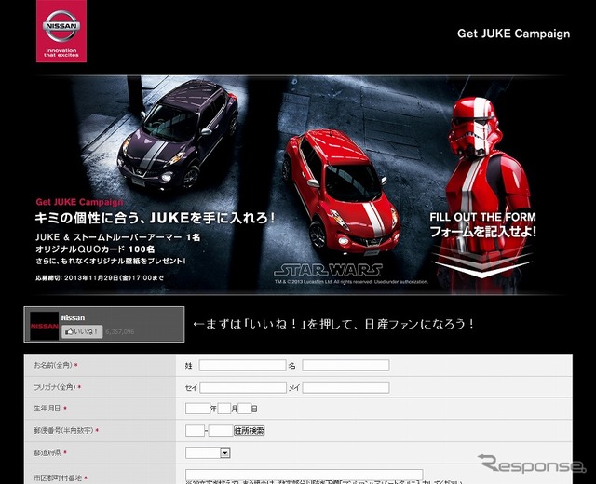Screen dimensions: 596x484
Task: Focus the 姓 last name field
Action: (242, 366)
